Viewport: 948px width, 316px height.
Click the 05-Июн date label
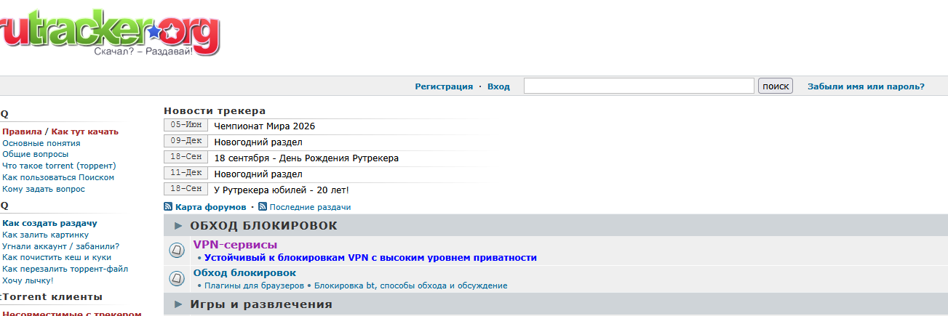coord(186,125)
